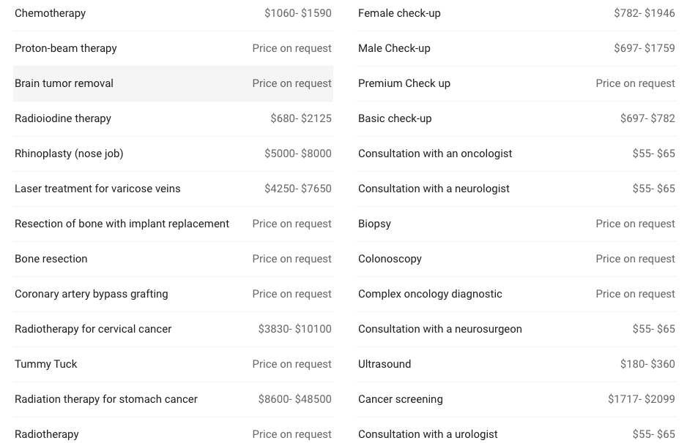This screenshot has height=443, width=687.
Task: Open Consultation with an oncologist
Action: coord(516,154)
